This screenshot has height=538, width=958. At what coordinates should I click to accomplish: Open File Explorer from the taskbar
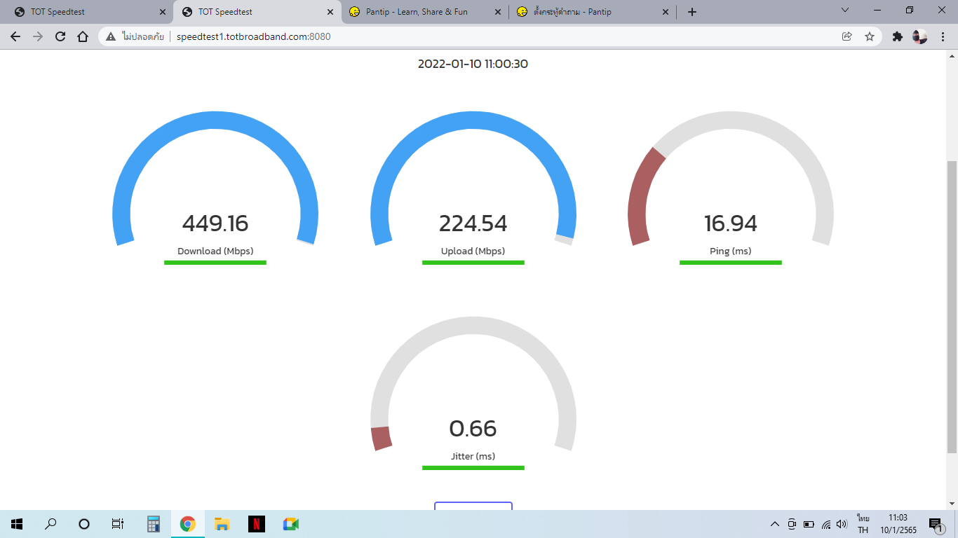tap(222, 524)
